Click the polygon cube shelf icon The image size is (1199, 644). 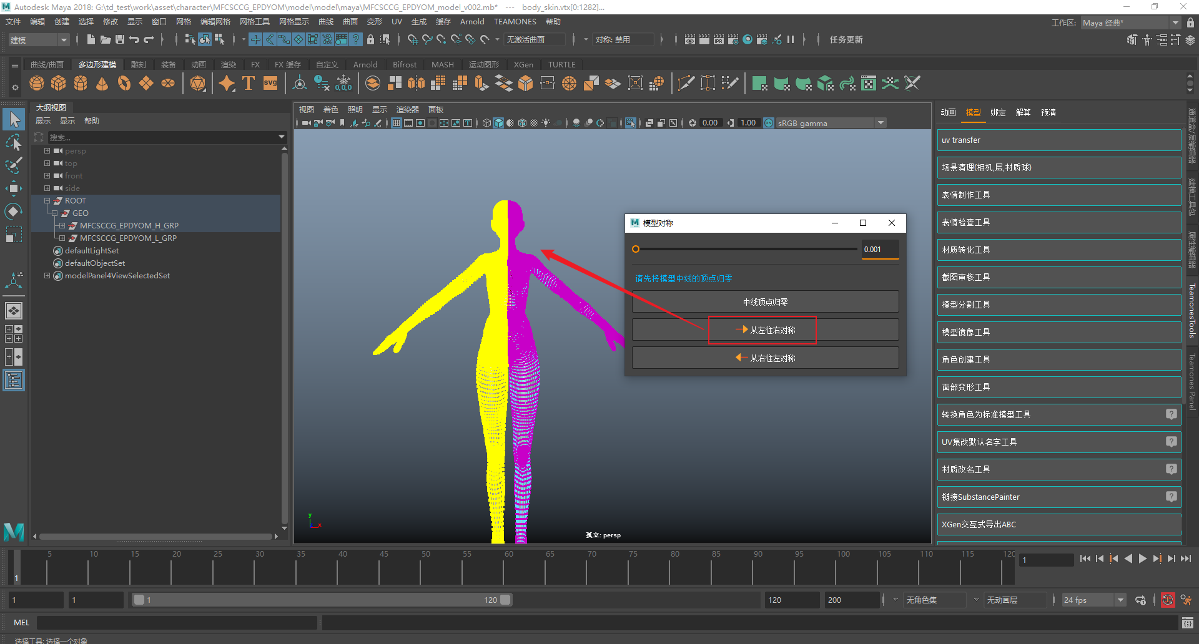[59, 84]
